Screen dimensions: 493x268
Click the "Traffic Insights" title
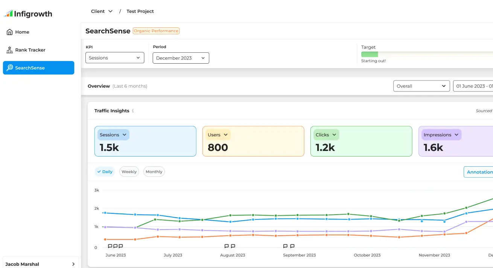point(112,111)
